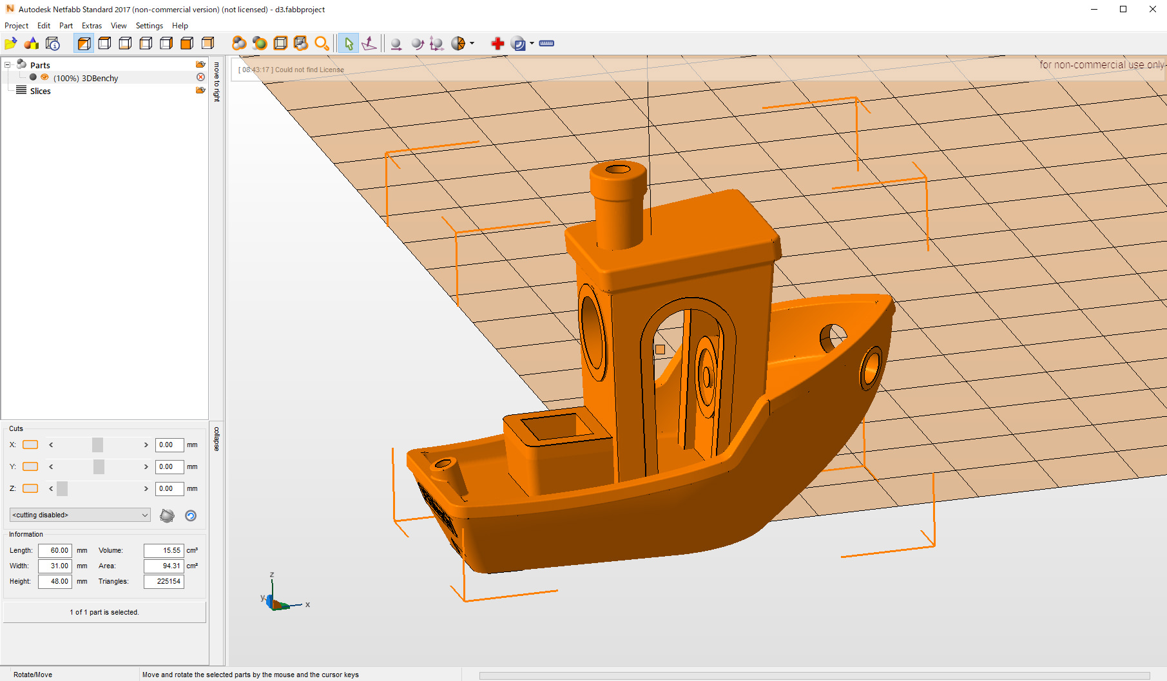Image resolution: width=1167 pixels, height=681 pixels.
Task: Click the free cut sphere icon
Action: [x=458, y=44]
